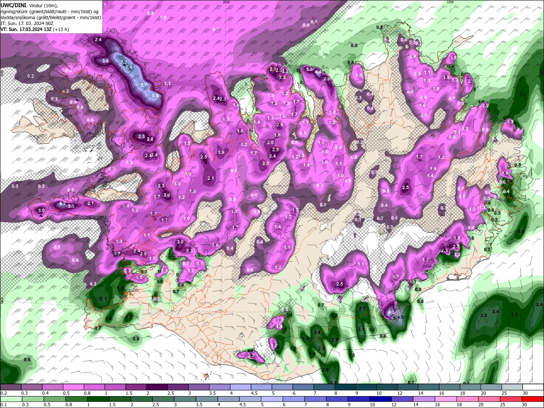Click the snow scale swatch labeled 25

[x=512, y=387]
